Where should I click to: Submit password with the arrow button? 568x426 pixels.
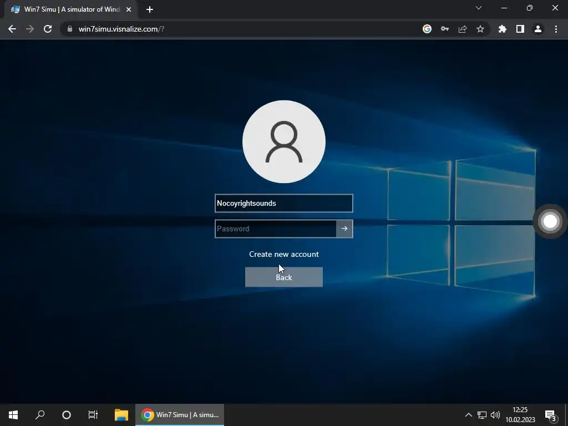click(344, 229)
